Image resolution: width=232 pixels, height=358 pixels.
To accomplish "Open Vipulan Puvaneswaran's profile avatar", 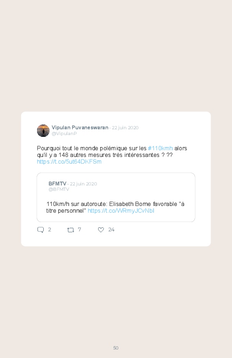I will coord(43,131).
